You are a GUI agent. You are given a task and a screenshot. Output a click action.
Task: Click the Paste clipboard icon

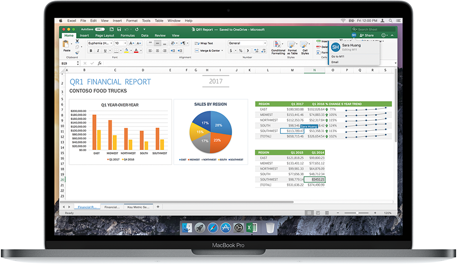point(66,44)
